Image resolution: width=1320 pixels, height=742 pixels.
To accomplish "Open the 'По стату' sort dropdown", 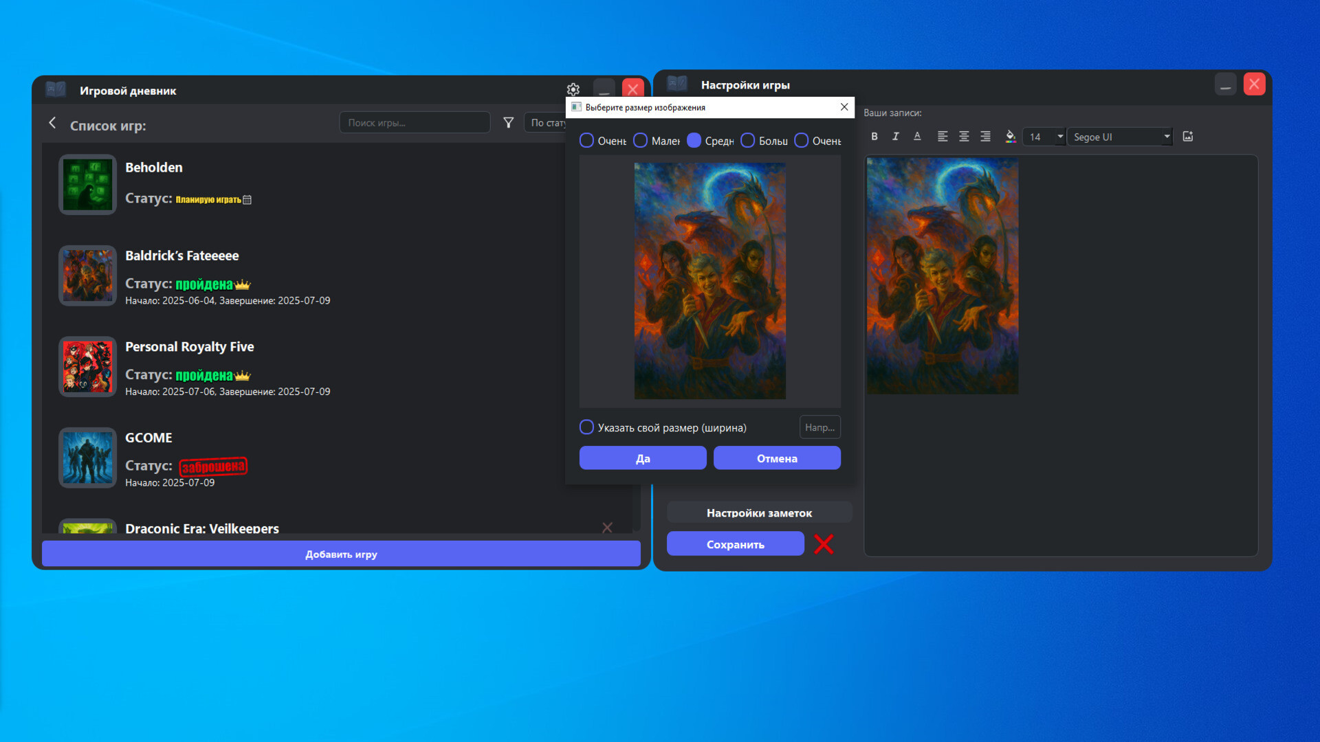I will pyautogui.click(x=547, y=123).
